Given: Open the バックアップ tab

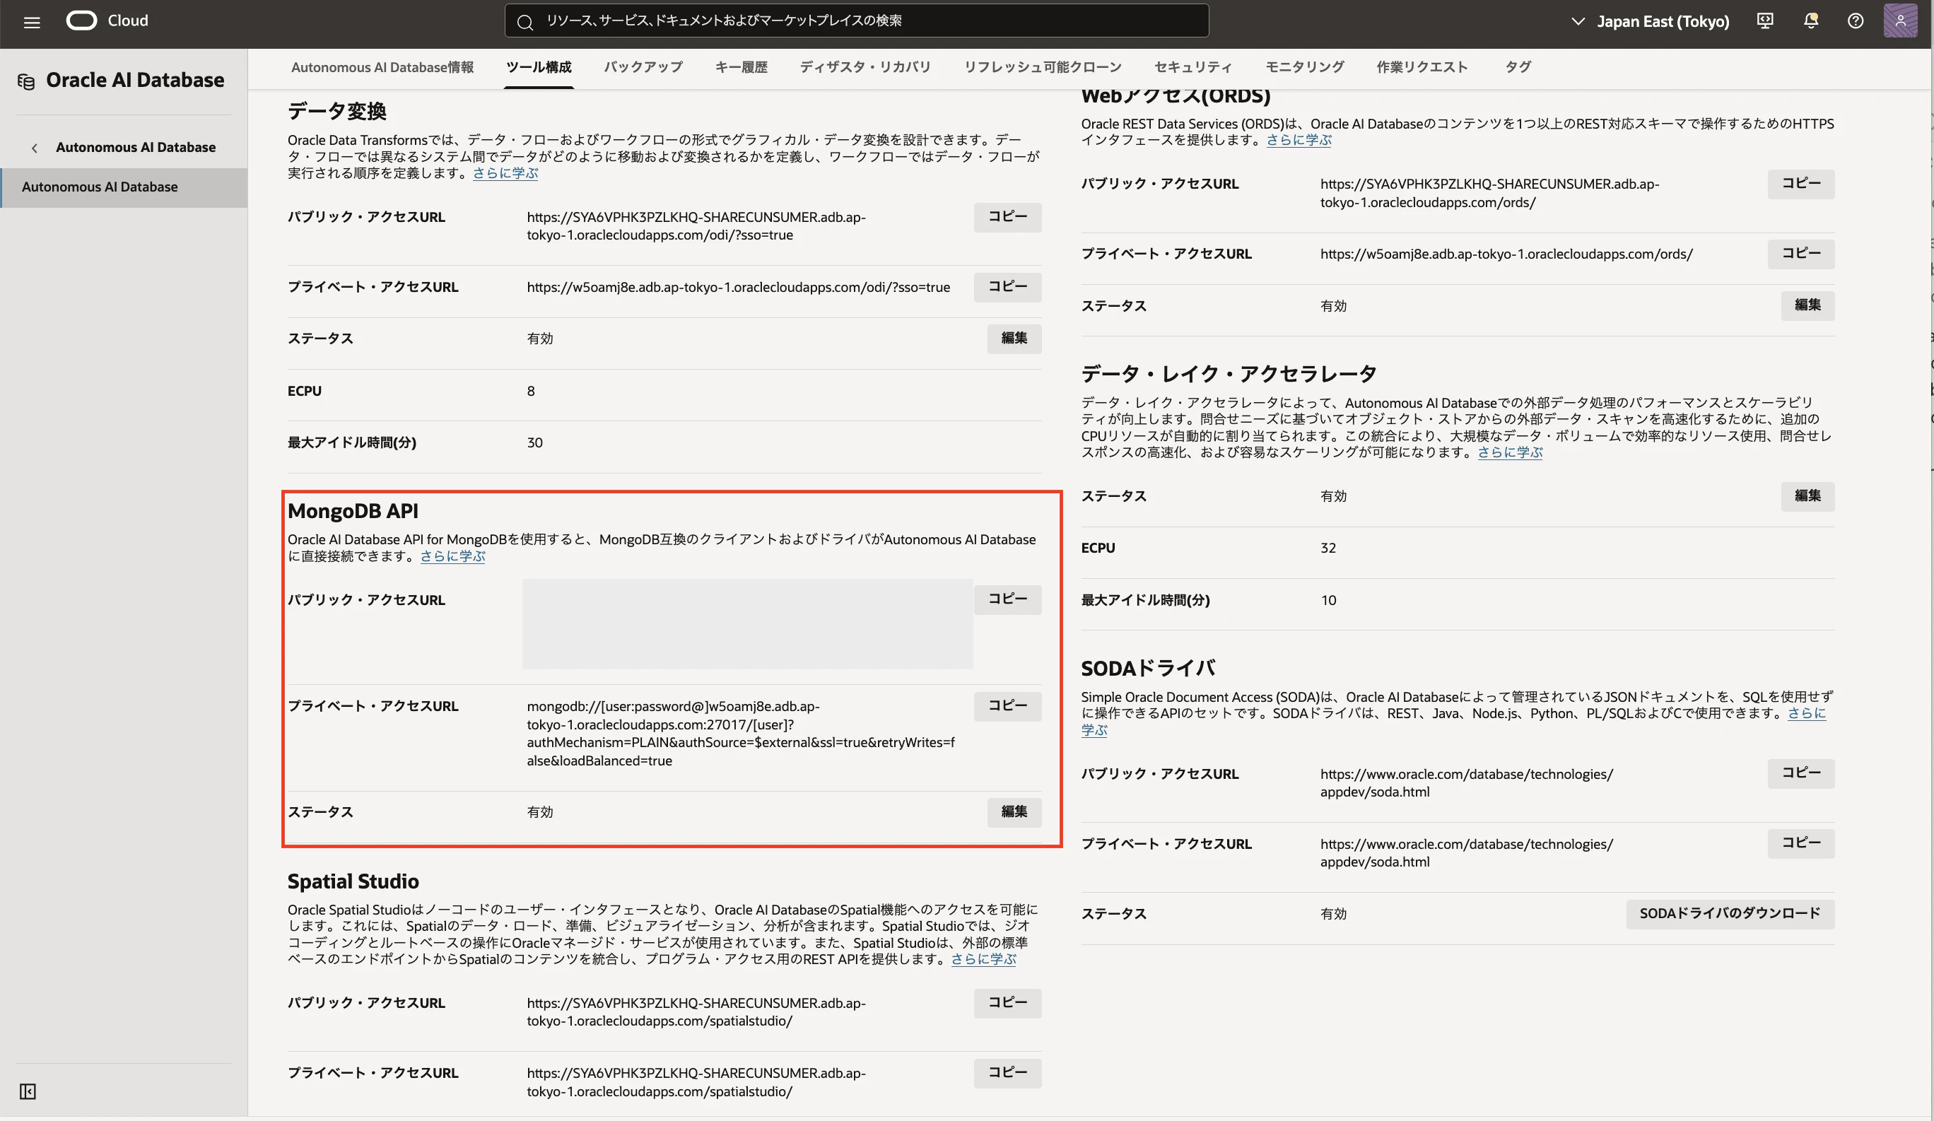Looking at the screenshot, I should pos(643,68).
